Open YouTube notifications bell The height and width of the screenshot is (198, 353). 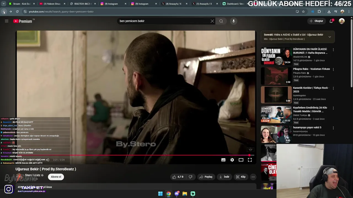coord(331,21)
